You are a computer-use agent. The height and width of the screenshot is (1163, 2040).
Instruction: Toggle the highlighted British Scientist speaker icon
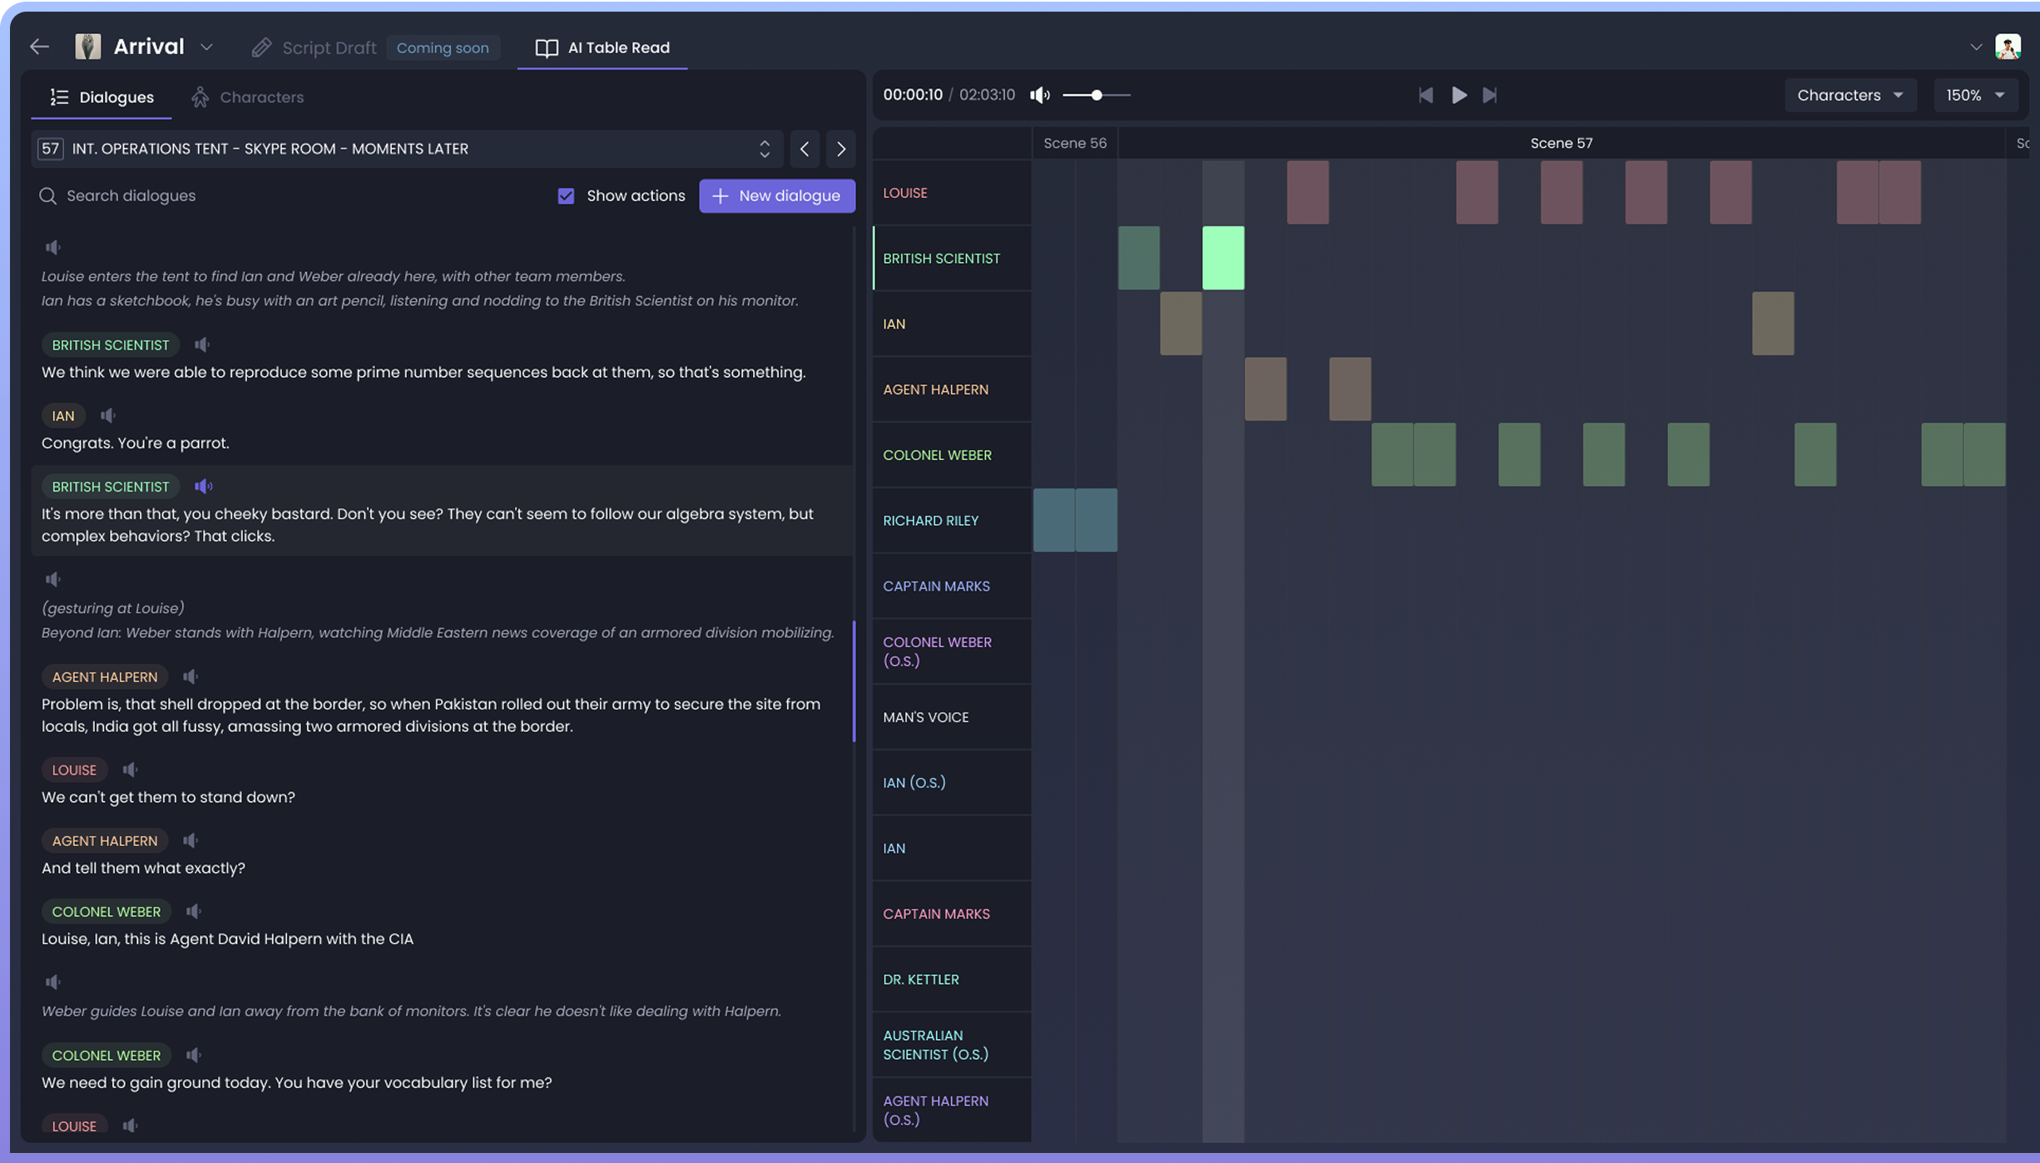[x=203, y=487]
